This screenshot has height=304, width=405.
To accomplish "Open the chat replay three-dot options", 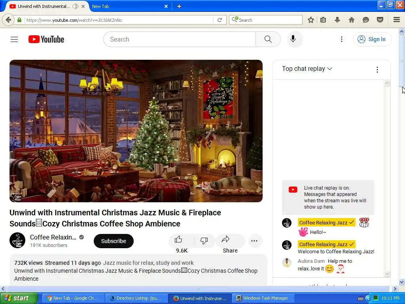I will tap(377, 70).
